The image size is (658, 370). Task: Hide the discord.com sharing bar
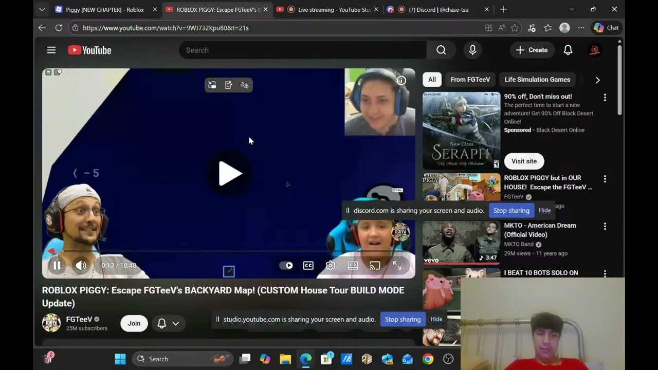544,210
